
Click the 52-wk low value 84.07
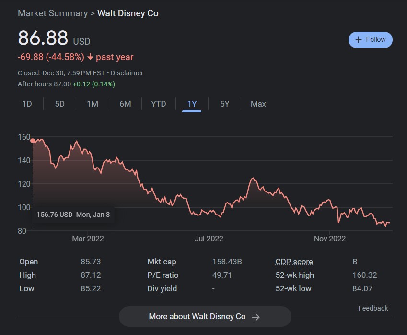[x=362, y=289]
